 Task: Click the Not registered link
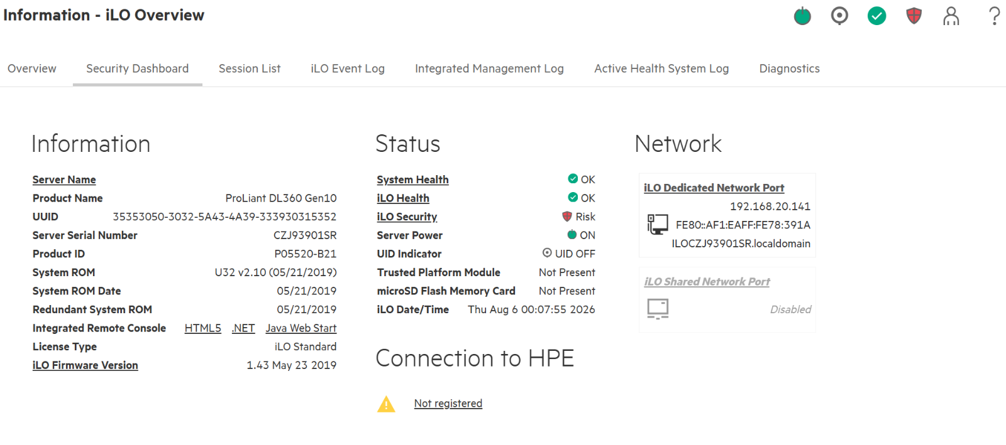(x=448, y=404)
